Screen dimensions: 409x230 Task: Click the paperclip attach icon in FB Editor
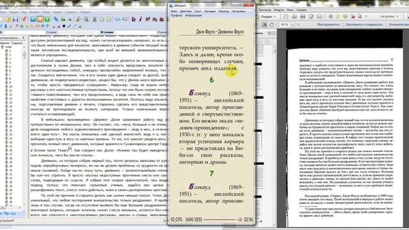coord(56,19)
